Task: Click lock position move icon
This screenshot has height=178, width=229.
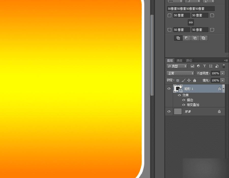Action: pyautogui.click(x=189, y=80)
